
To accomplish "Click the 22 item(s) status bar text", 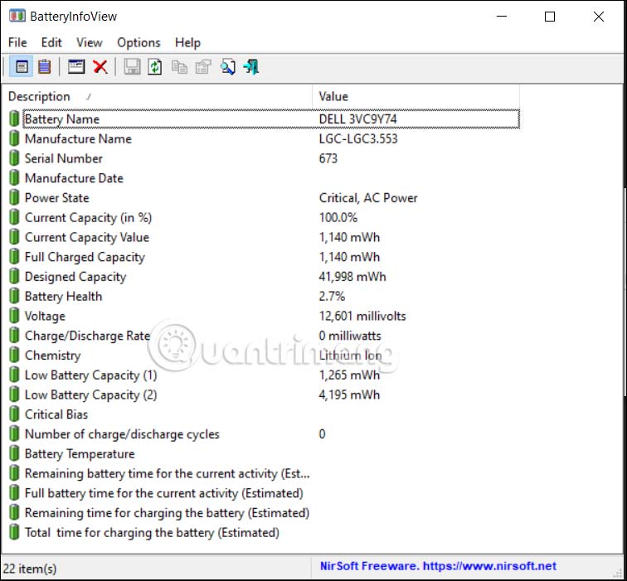I will point(30,569).
